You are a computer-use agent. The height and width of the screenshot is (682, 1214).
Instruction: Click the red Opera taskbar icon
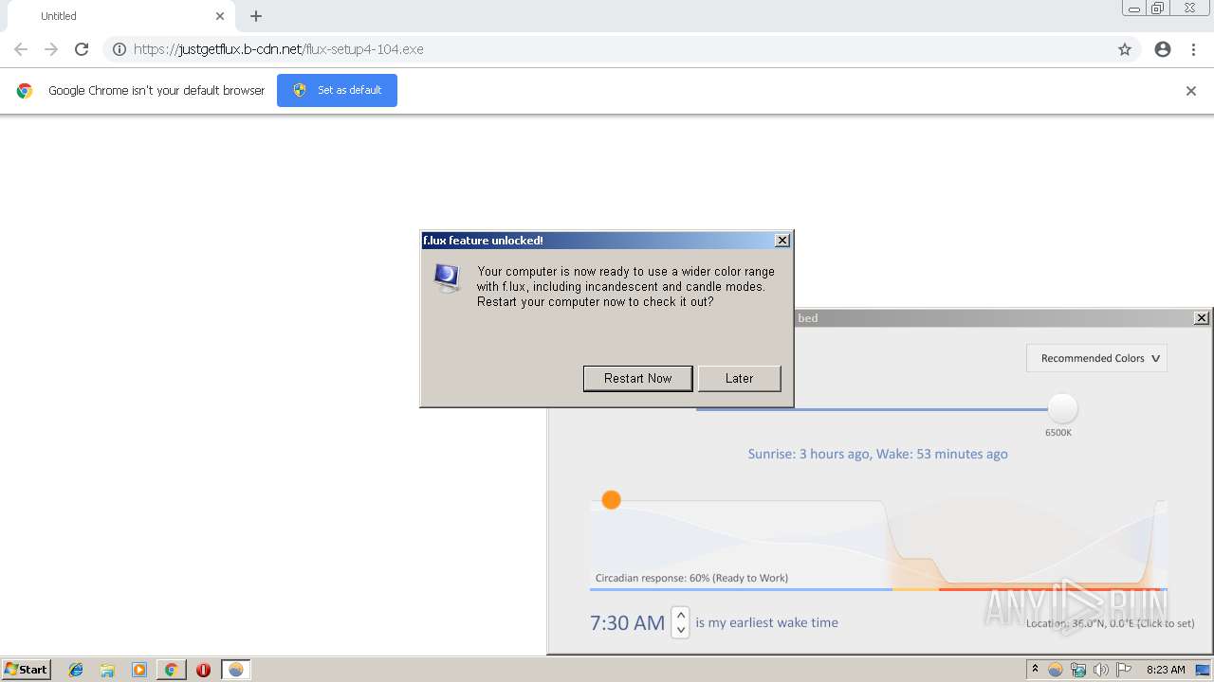tap(203, 670)
